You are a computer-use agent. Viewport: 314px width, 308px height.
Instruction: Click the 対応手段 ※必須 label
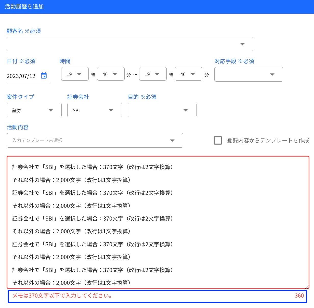coord(234,61)
